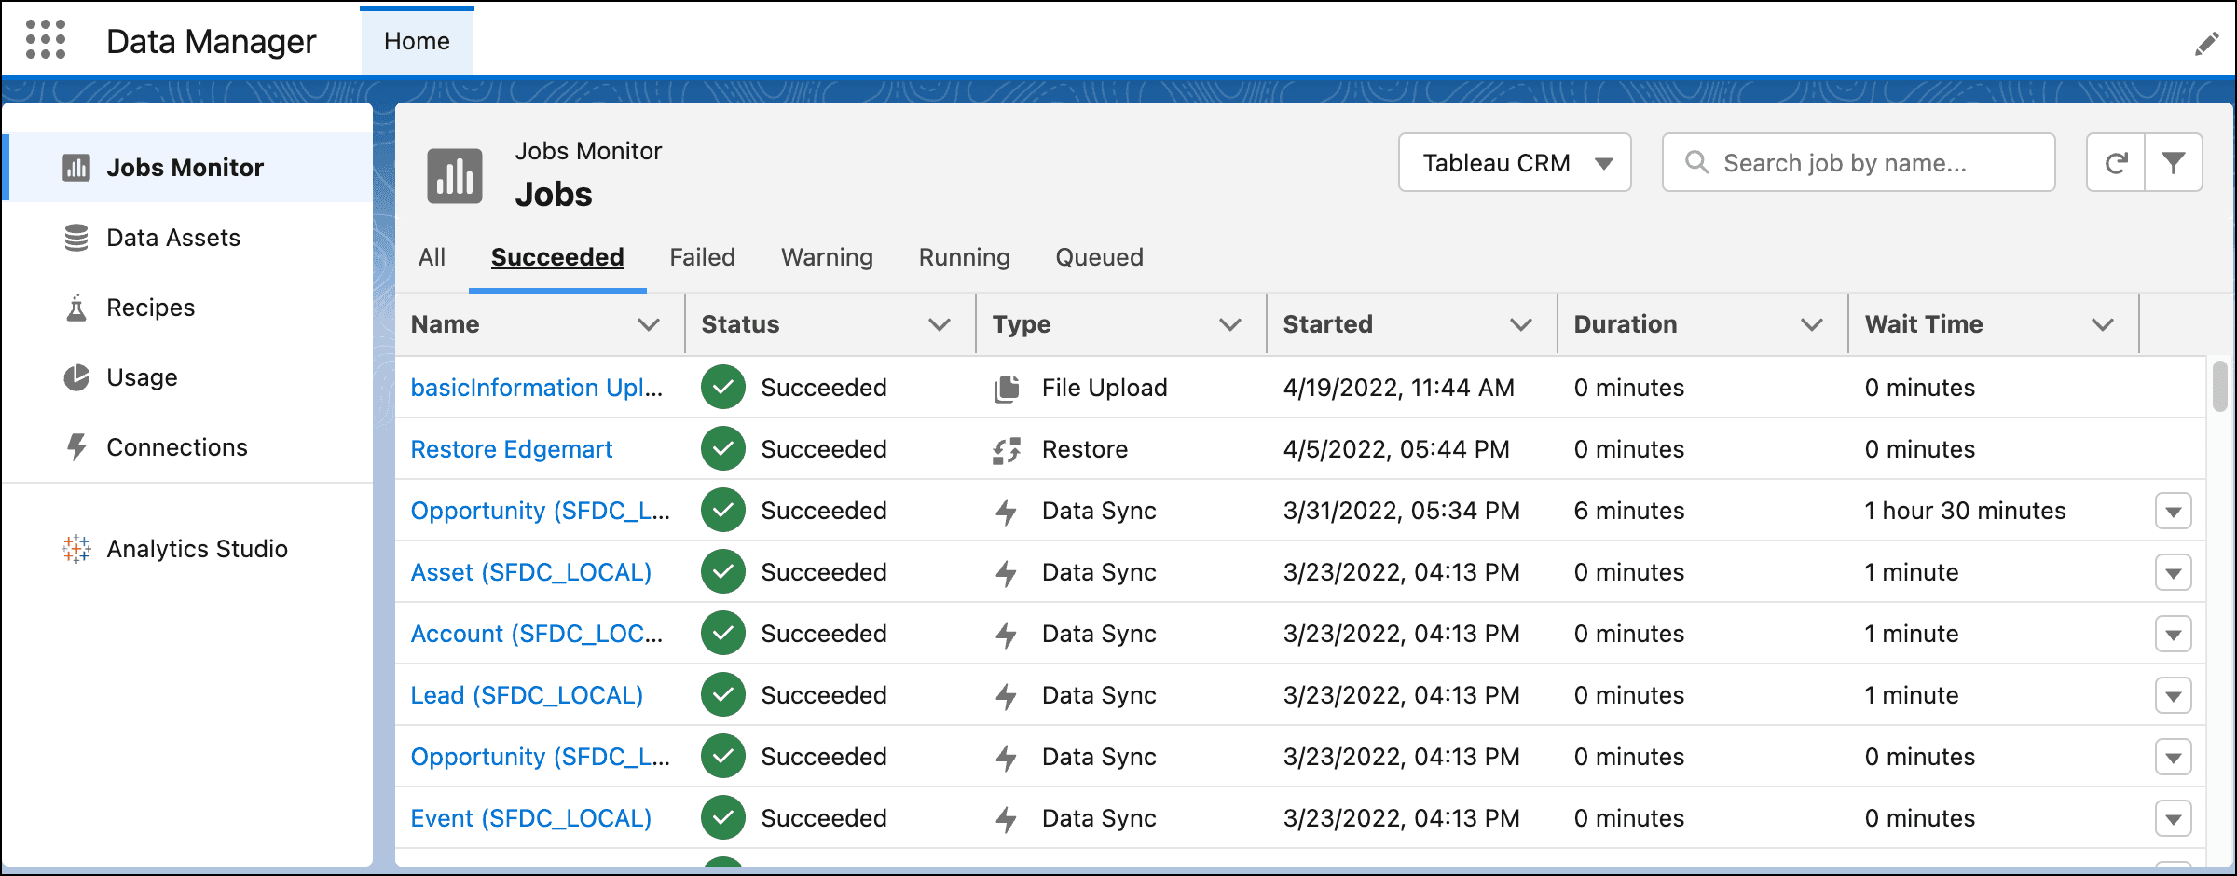2237x876 pixels.
Task: Click the pencil edit icon
Action: point(2206,44)
